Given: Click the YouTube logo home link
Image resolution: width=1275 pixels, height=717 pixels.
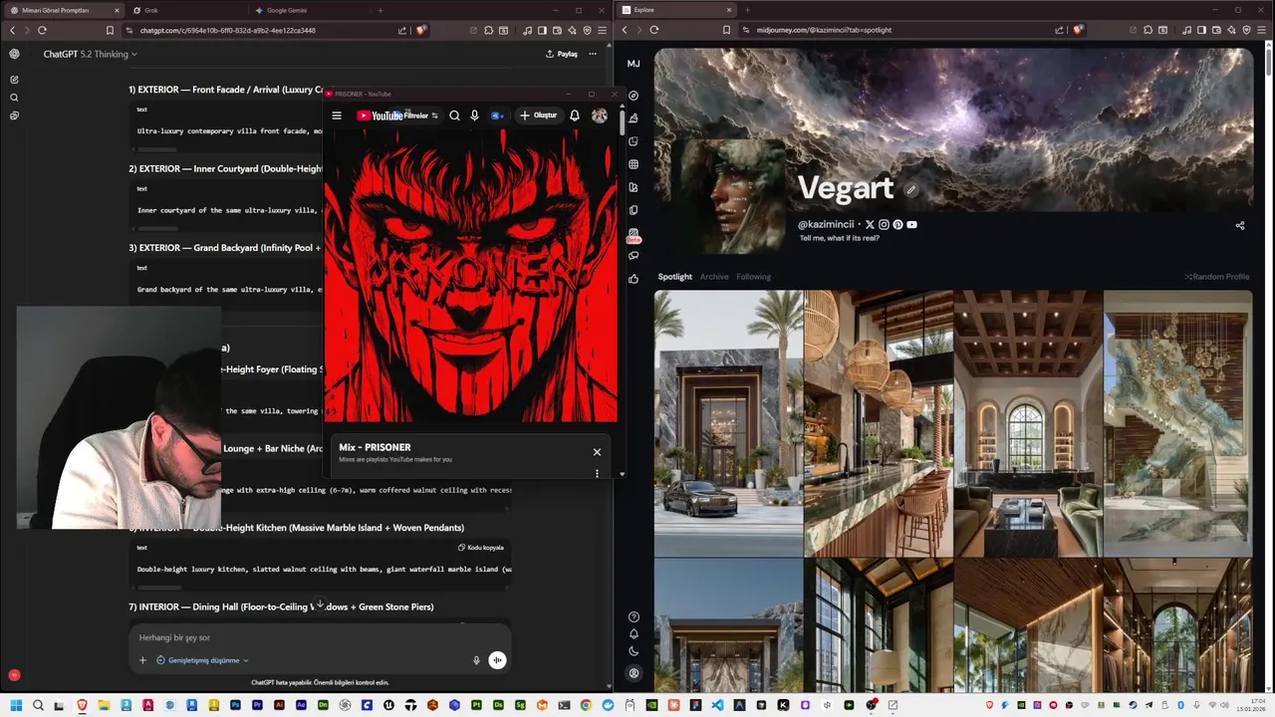Looking at the screenshot, I should click(380, 116).
